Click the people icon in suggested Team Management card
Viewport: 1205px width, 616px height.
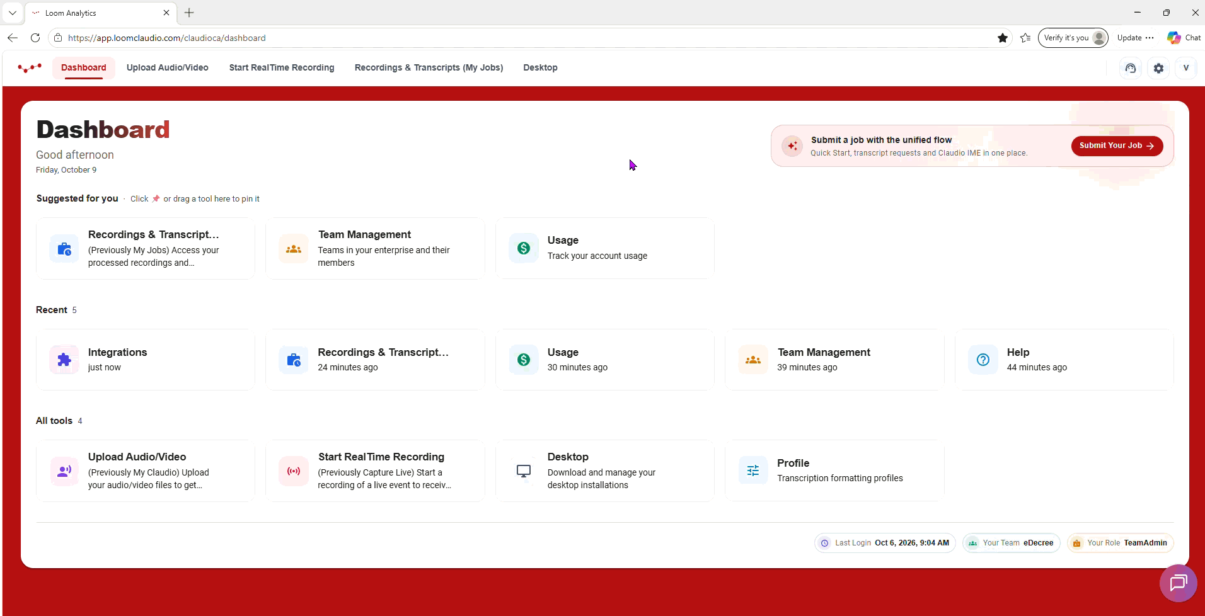pyautogui.click(x=294, y=249)
